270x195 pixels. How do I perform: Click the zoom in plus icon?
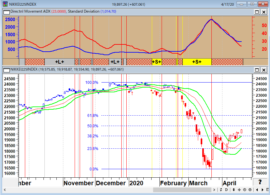(x=250, y=190)
